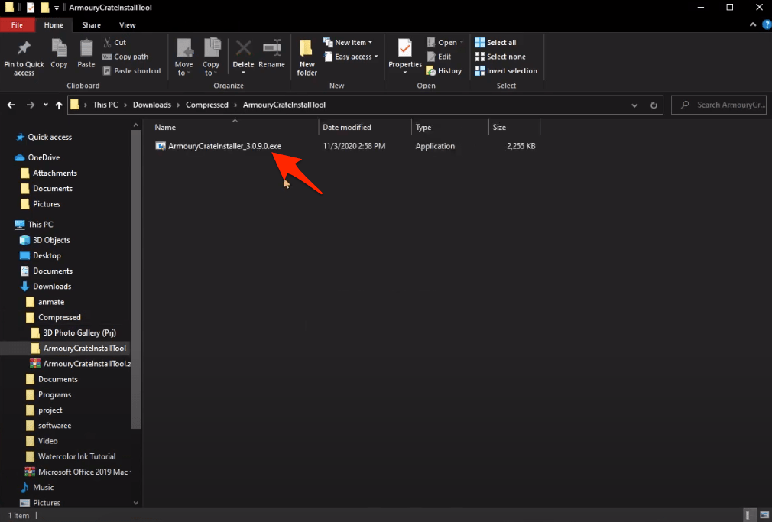Open the anmate folder
772x522 pixels.
coord(51,302)
